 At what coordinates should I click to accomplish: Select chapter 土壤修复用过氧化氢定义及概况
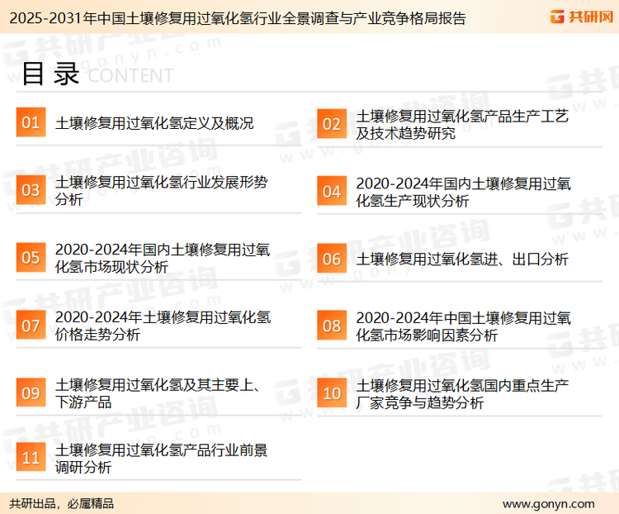click(154, 123)
